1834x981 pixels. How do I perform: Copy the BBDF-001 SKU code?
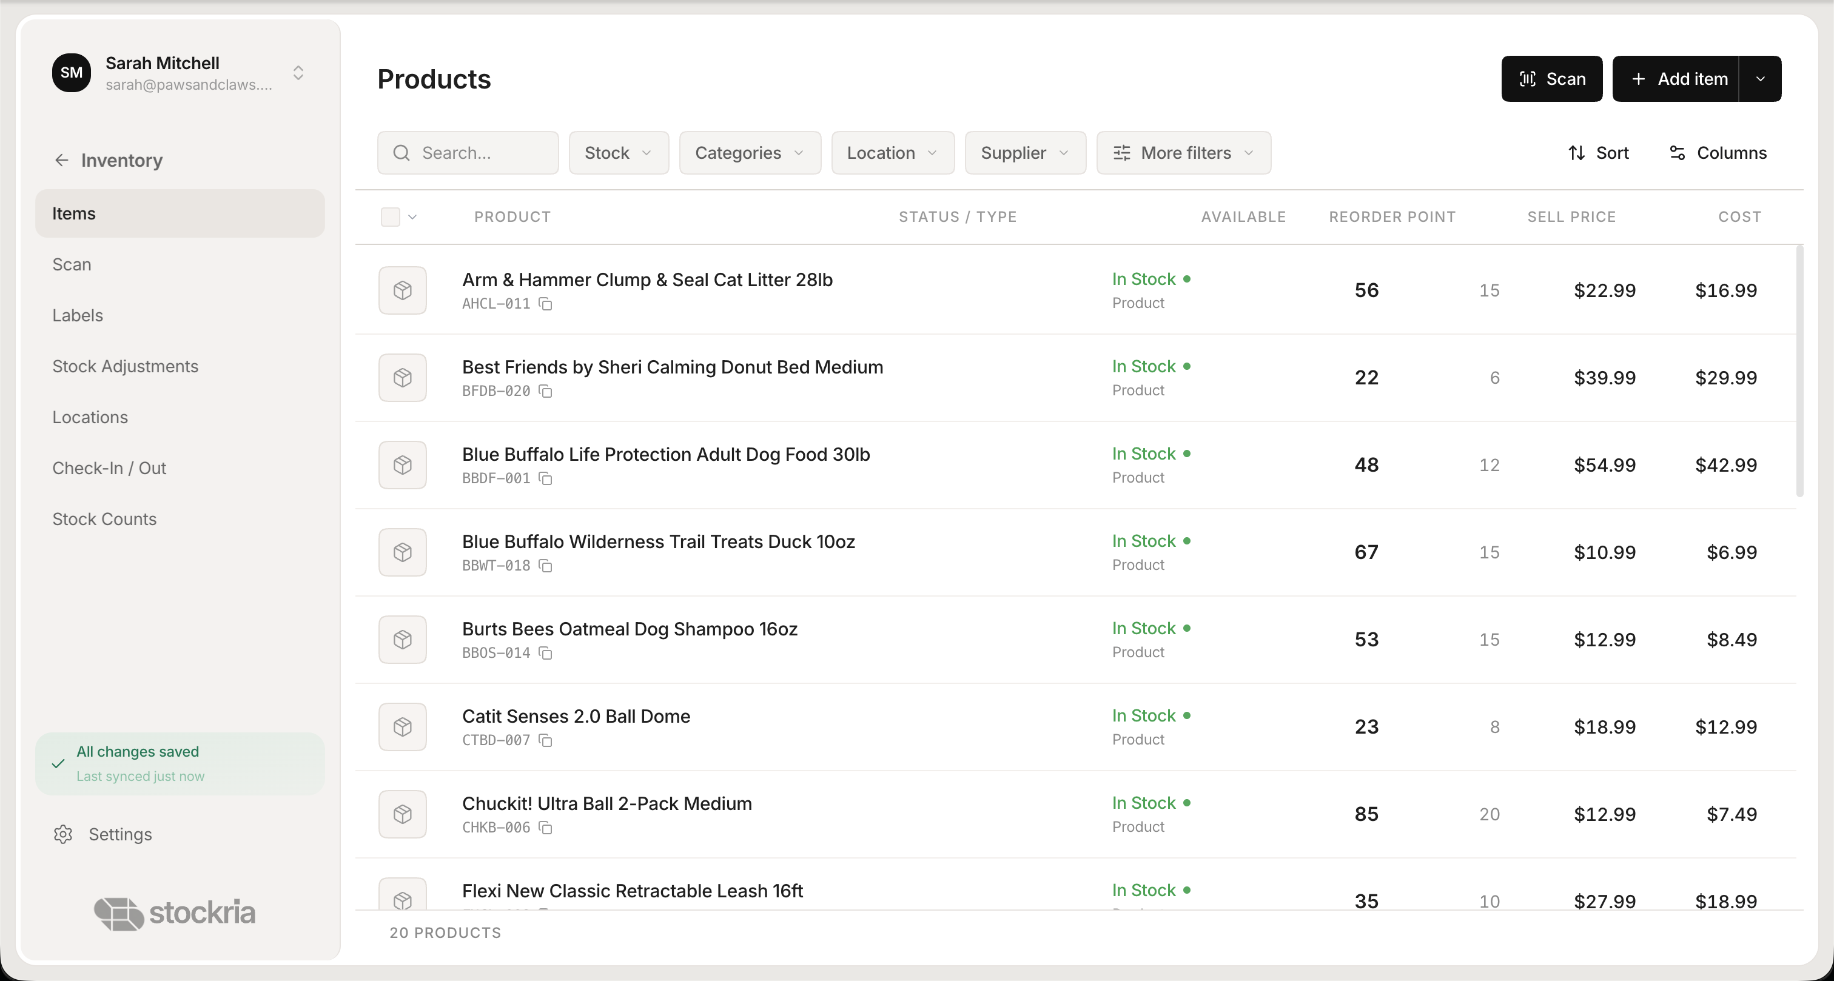tap(545, 478)
